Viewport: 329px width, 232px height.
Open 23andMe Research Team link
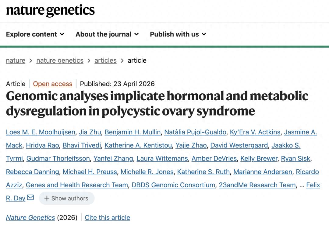tap(257, 185)
